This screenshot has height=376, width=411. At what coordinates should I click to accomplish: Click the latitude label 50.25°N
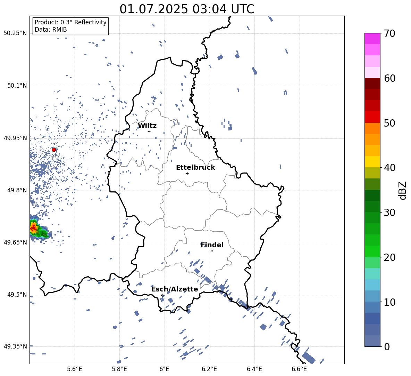15,33
